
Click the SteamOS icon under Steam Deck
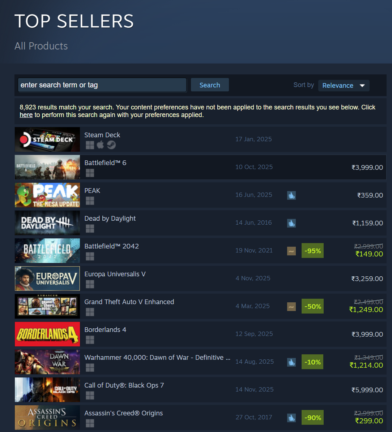pyautogui.click(x=111, y=144)
